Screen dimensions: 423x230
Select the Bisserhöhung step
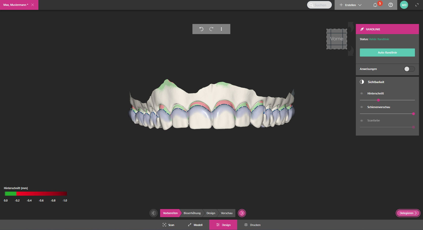coord(192,213)
